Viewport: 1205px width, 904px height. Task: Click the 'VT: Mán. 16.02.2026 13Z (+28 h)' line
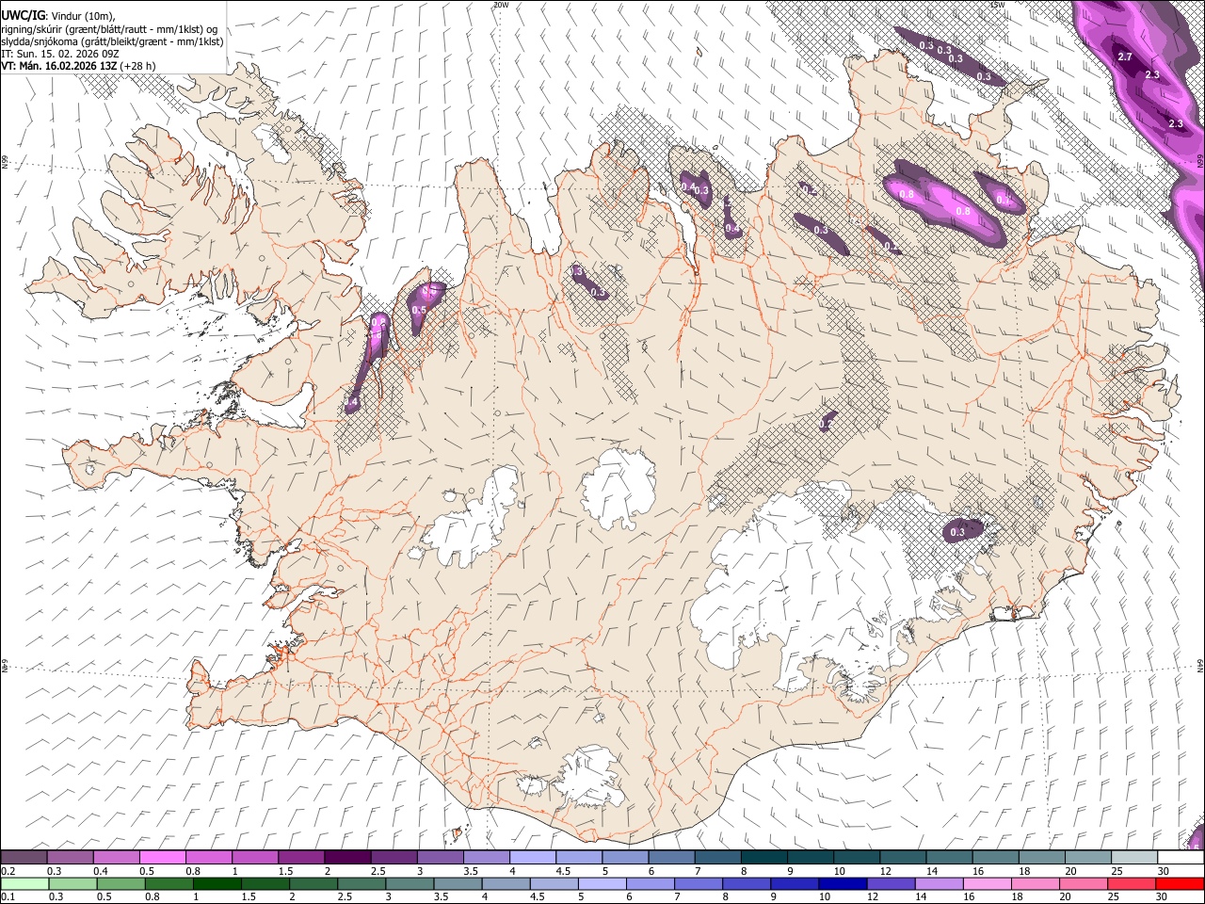tap(78, 66)
